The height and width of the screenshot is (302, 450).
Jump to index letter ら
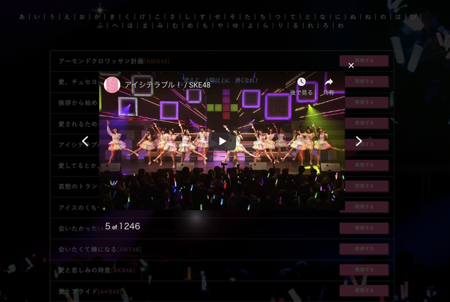click(265, 25)
